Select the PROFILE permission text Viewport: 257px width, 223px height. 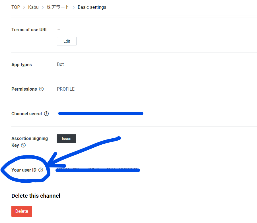66,89
